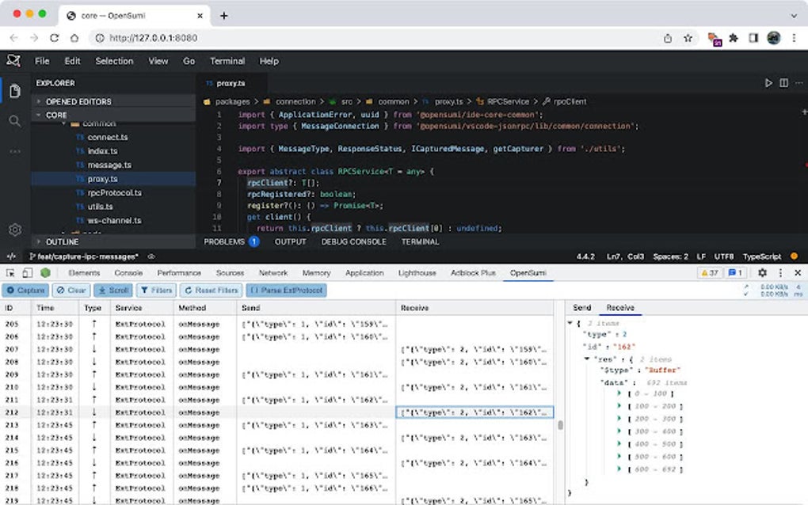Switch to the Send tab

coord(581,307)
